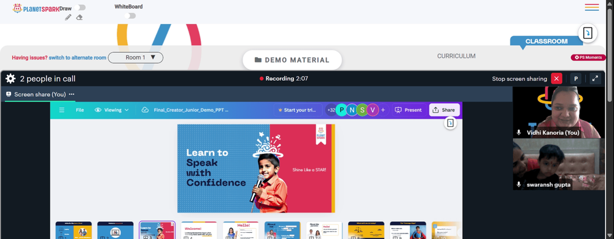Click the 2 people in call text
The image size is (614, 239).
(x=48, y=79)
